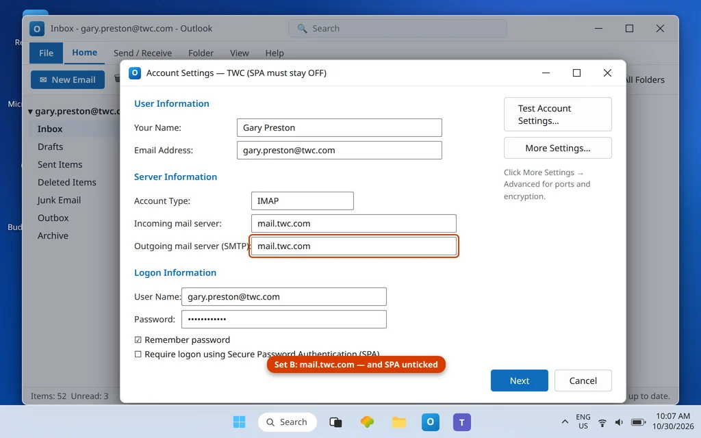Click the Your Name field
This screenshot has height=438, width=701.
click(340, 128)
